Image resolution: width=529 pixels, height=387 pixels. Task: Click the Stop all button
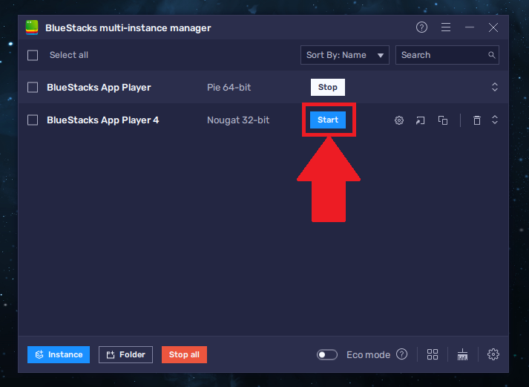pyautogui.click(x=184, y=354)
